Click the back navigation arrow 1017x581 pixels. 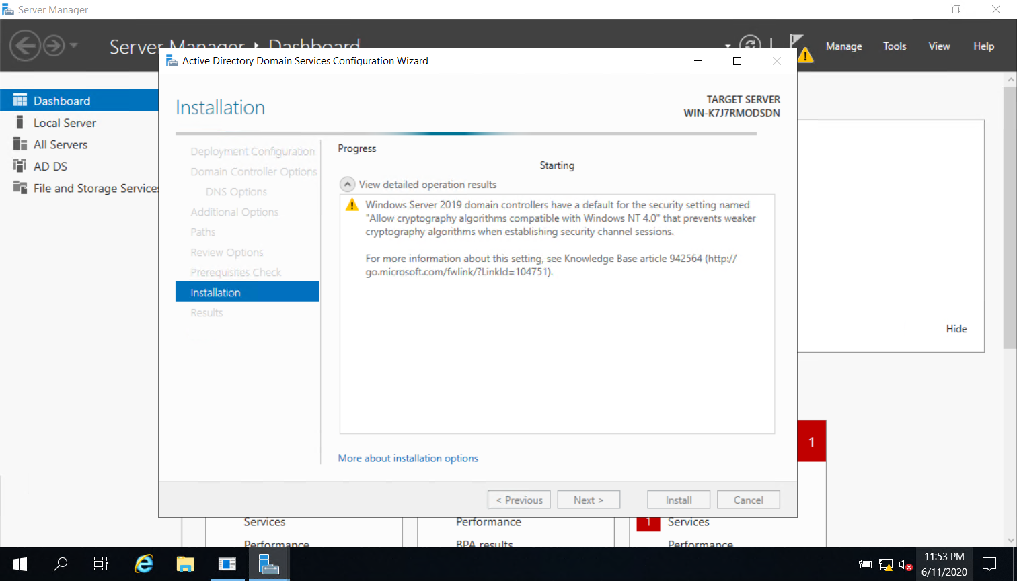pos(25,46)
